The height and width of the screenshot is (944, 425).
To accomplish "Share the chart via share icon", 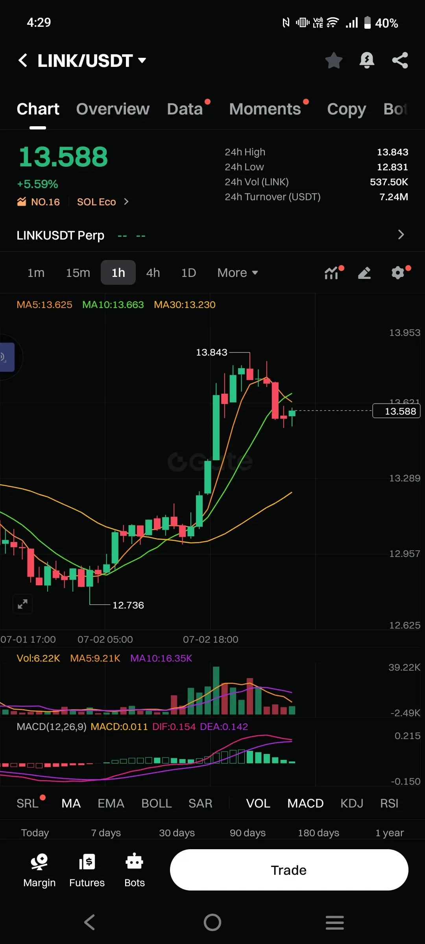I will [x=400, y=60].
